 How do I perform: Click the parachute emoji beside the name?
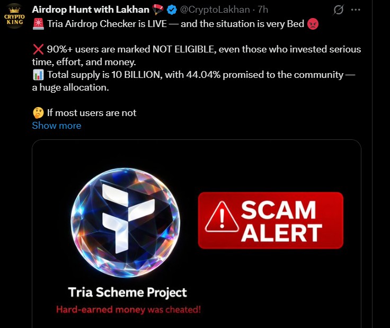tap(158, 10)
